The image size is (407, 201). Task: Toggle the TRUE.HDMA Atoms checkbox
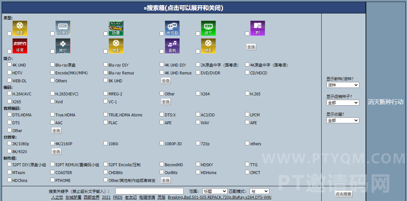(x=105, y=114)
